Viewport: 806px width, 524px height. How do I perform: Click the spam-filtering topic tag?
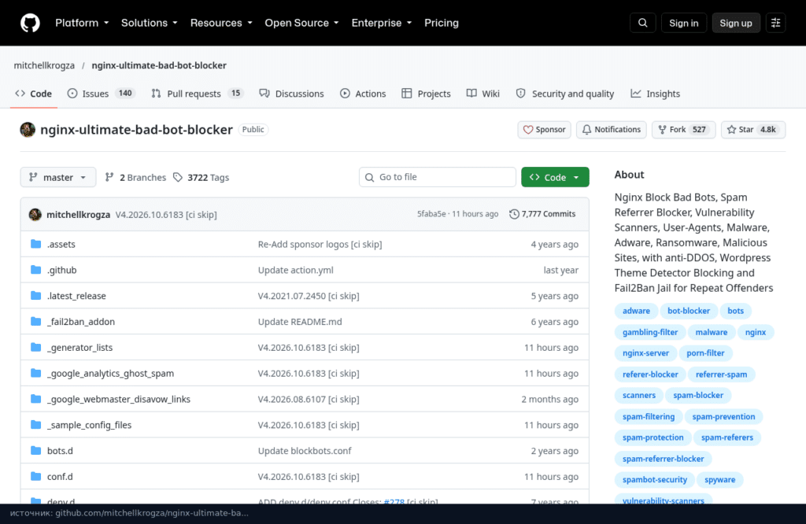[649, 417]
